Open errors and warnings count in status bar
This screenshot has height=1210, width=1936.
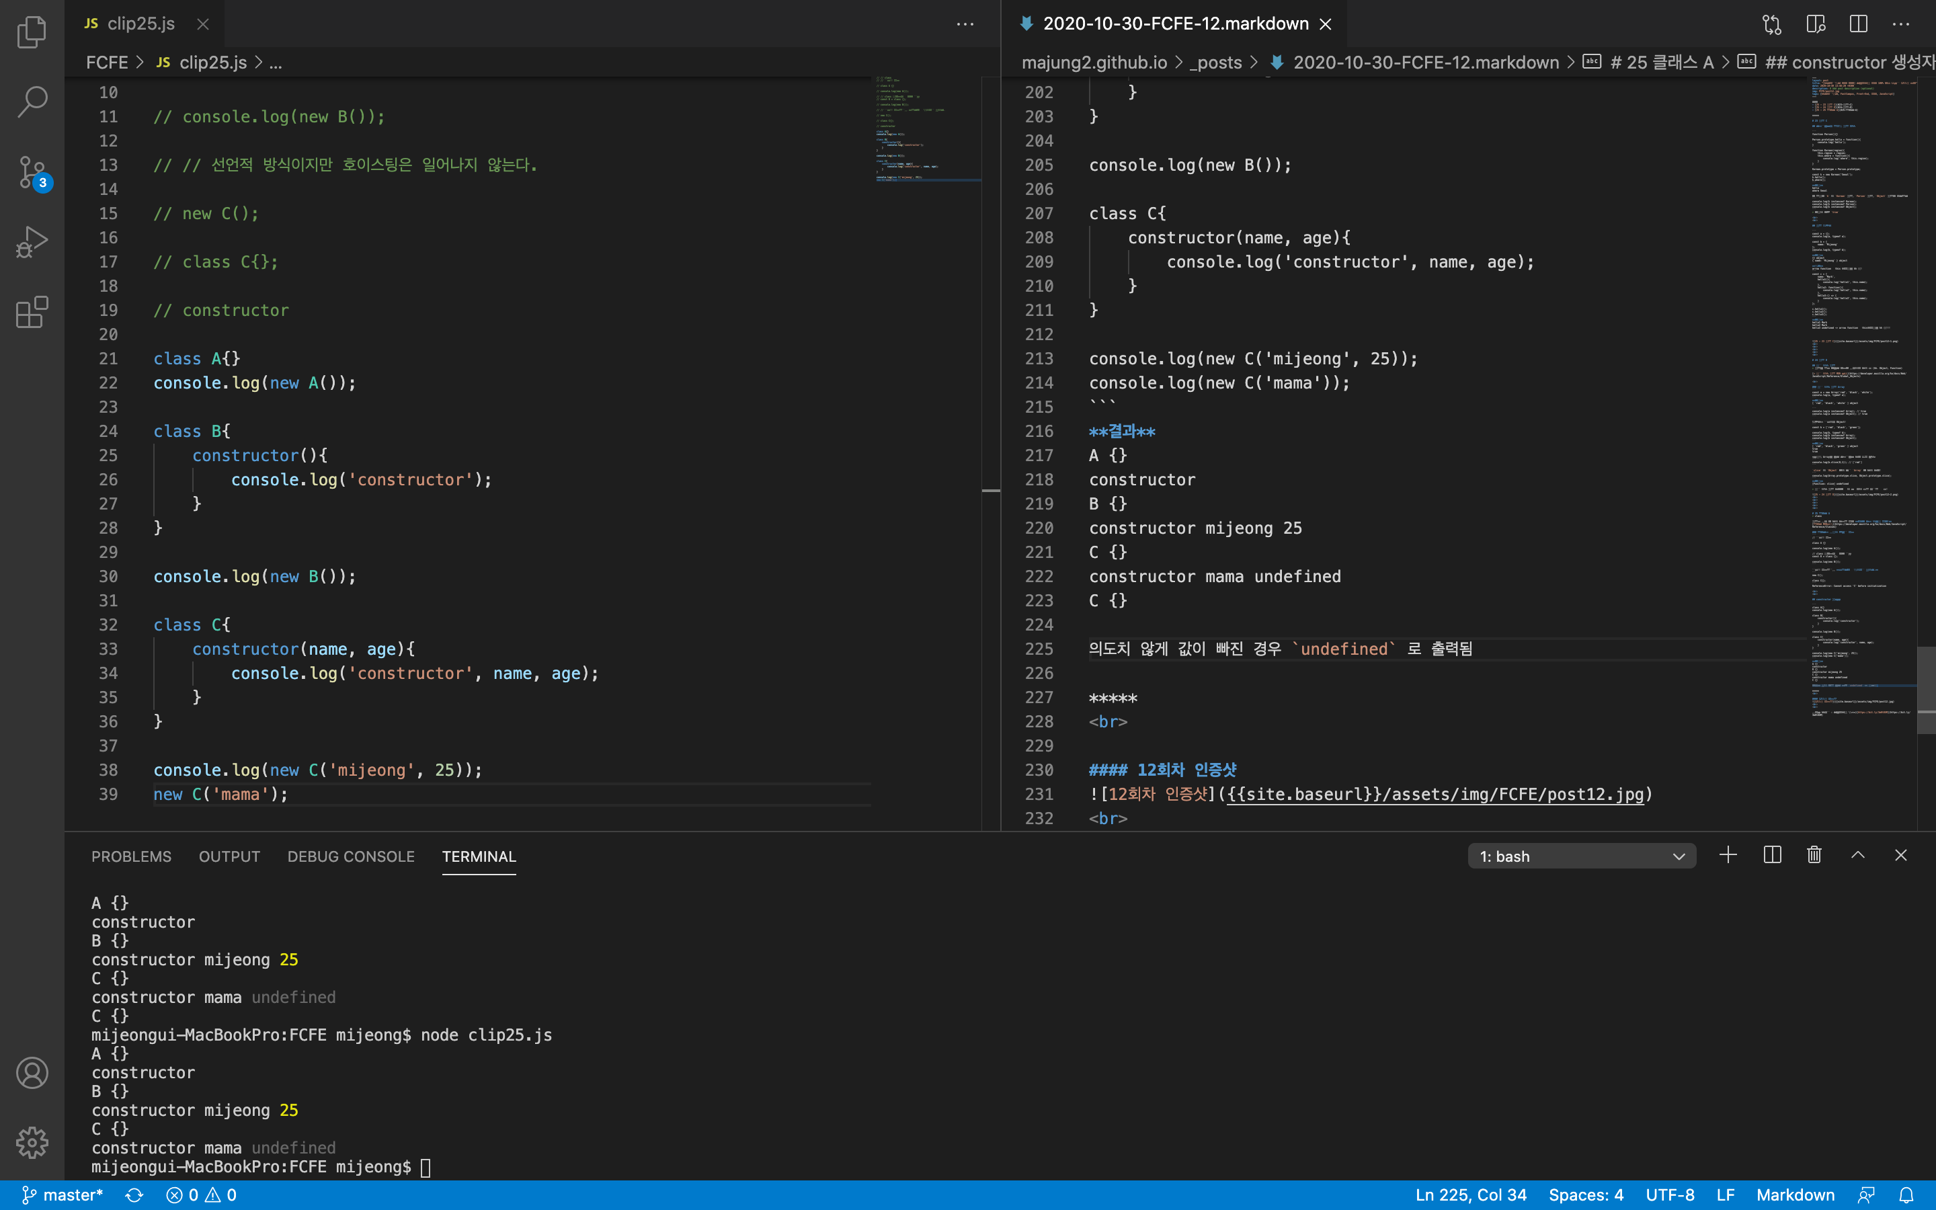point(201,1195)
